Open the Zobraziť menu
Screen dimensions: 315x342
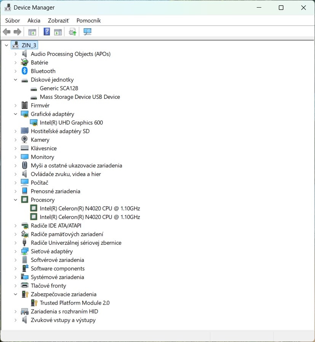coord(58,20)
